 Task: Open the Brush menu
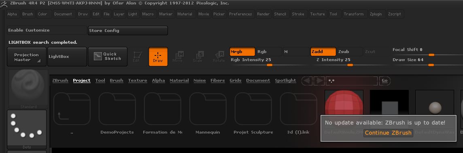28,14
